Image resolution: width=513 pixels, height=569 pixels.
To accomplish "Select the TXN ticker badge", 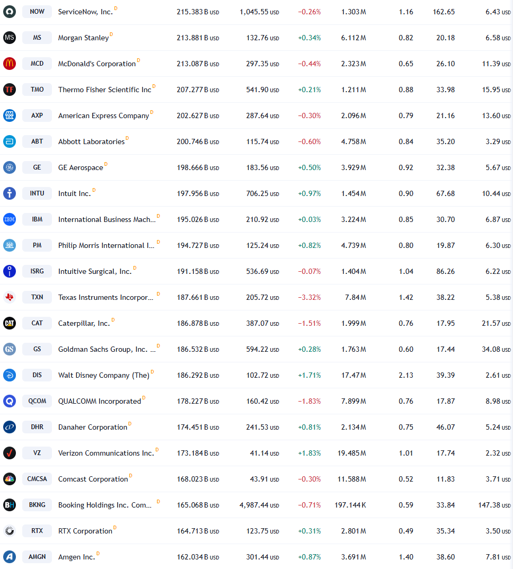I will pyautogui.click(x=37, y=297).
